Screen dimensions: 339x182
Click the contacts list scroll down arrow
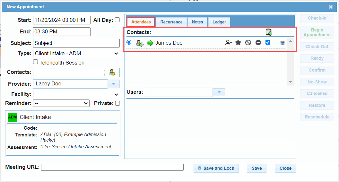[290, 82]
